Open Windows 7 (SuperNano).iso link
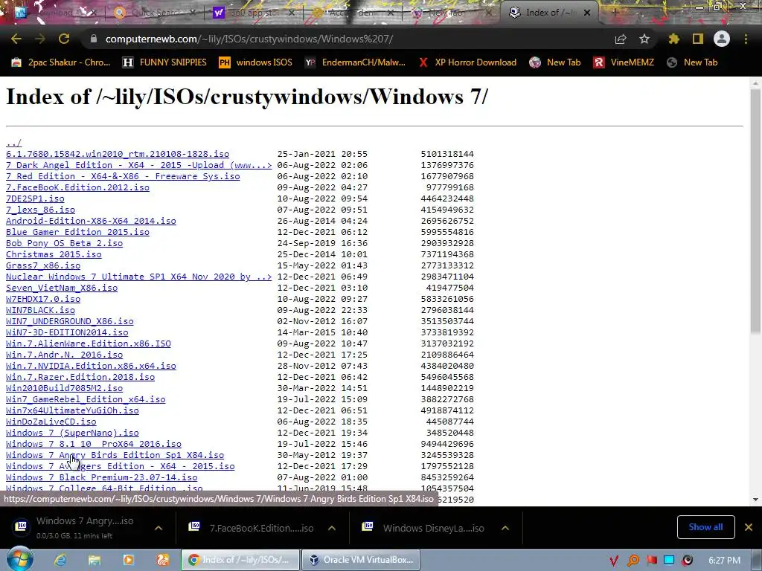Screen dimensions: 762x571 click(72, 433)
